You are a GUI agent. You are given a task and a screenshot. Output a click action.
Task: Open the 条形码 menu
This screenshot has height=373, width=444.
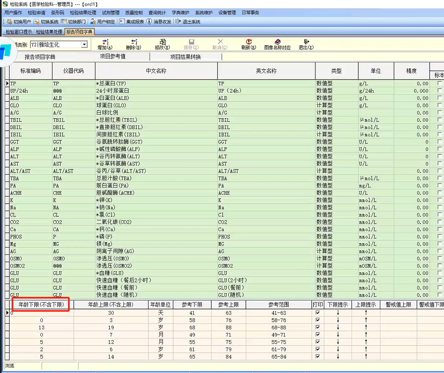[x=58, y=12]
